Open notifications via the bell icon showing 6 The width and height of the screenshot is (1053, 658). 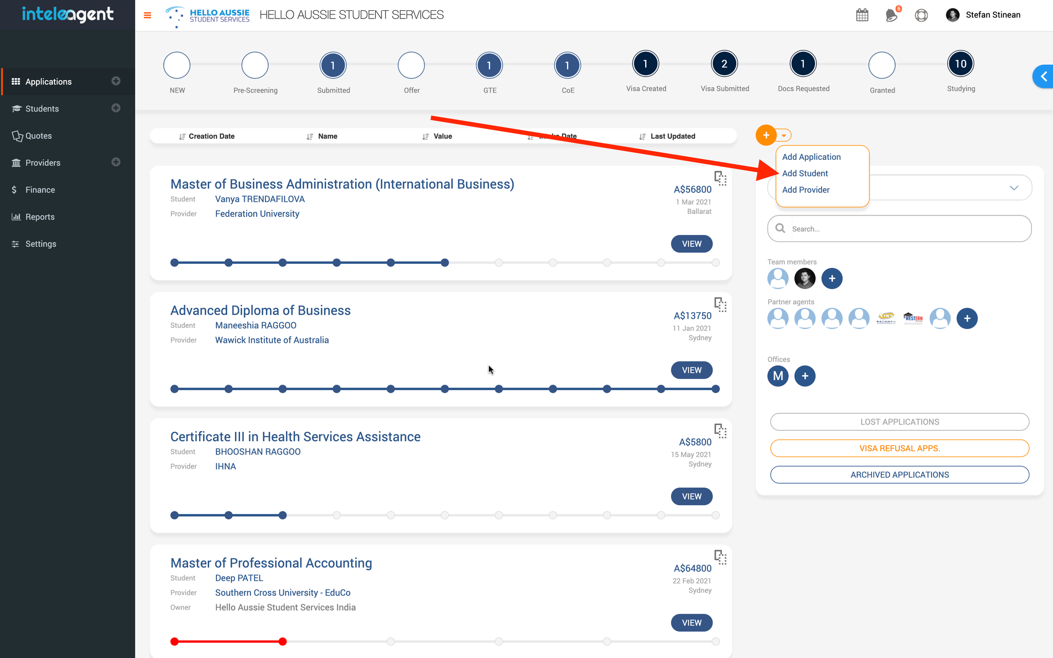(892, 15)
